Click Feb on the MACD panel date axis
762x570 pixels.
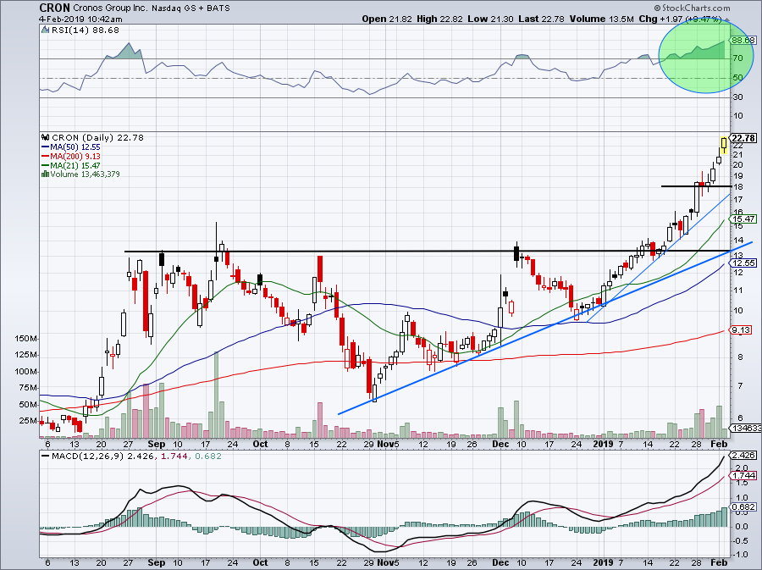719,562
